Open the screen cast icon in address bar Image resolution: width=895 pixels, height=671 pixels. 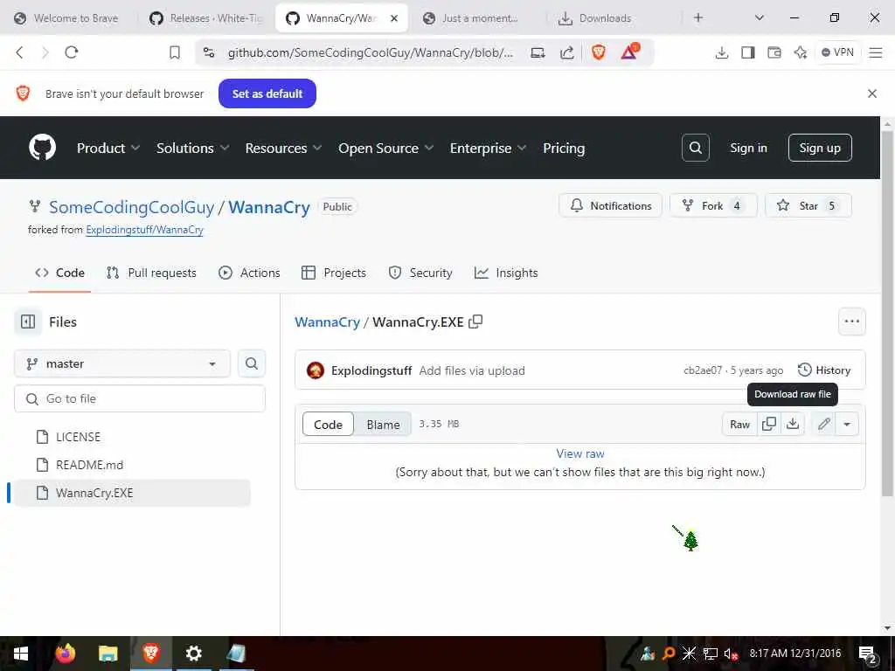tap(538, 52)
